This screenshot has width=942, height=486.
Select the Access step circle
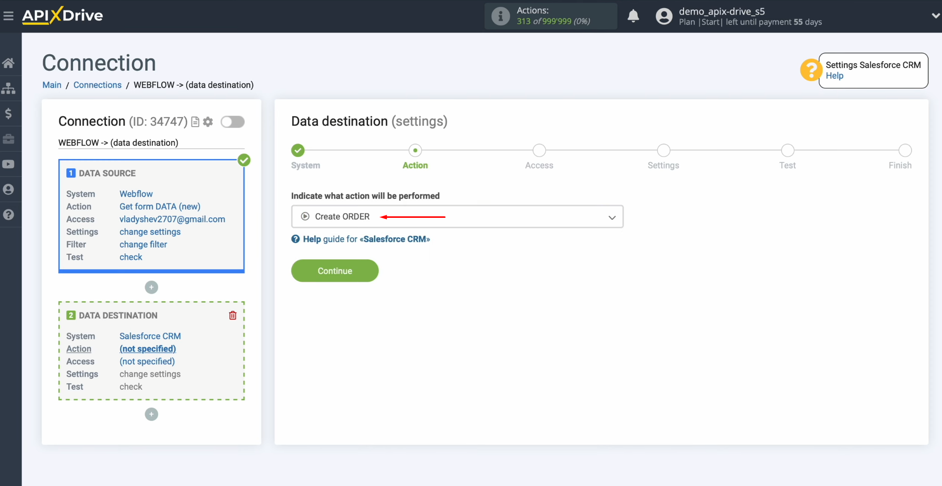click(539, 150)
